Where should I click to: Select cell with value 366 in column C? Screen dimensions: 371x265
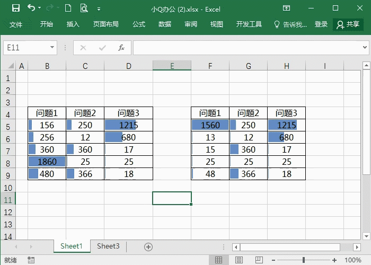85,174
